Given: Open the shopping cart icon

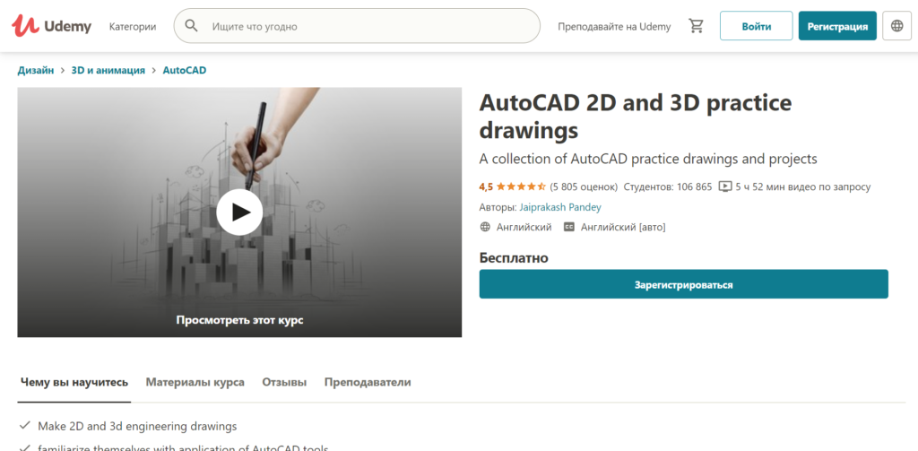Looking at the screenshot, I should (696, 26).
